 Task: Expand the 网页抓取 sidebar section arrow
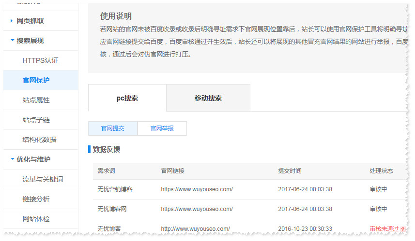tap(12, 21)
